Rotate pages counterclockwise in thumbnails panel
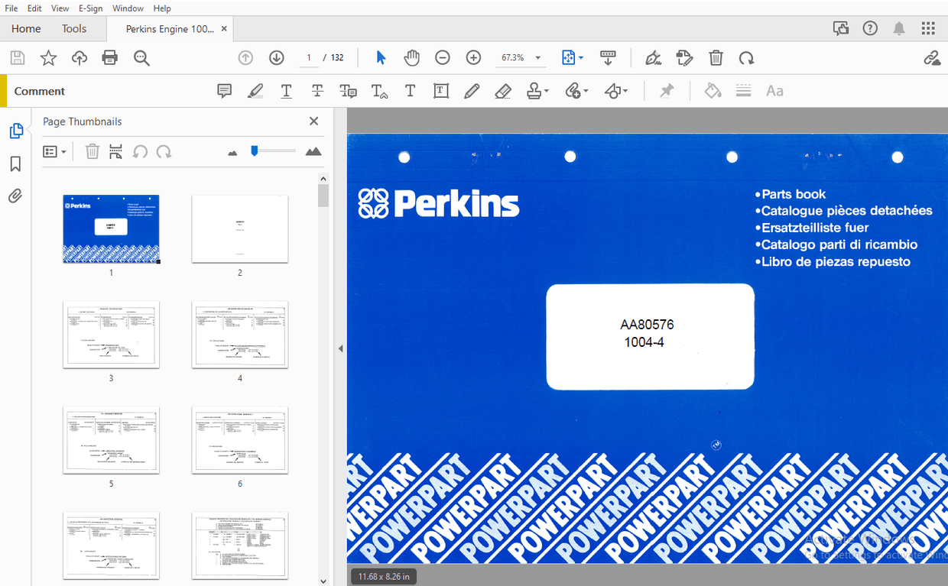The height and width of the screenshot is (586, 948). (140, 151)
